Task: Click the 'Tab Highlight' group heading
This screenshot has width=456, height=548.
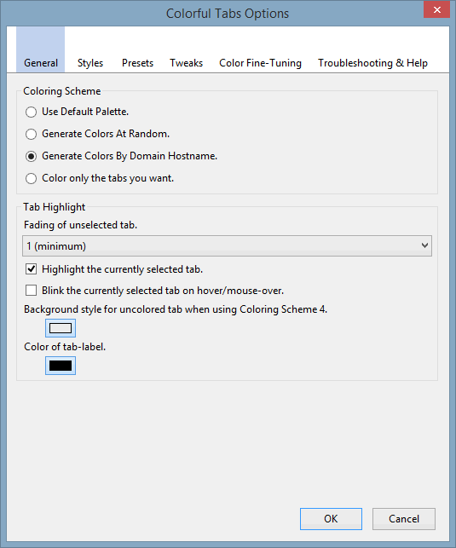Action: tap(55, 207)
